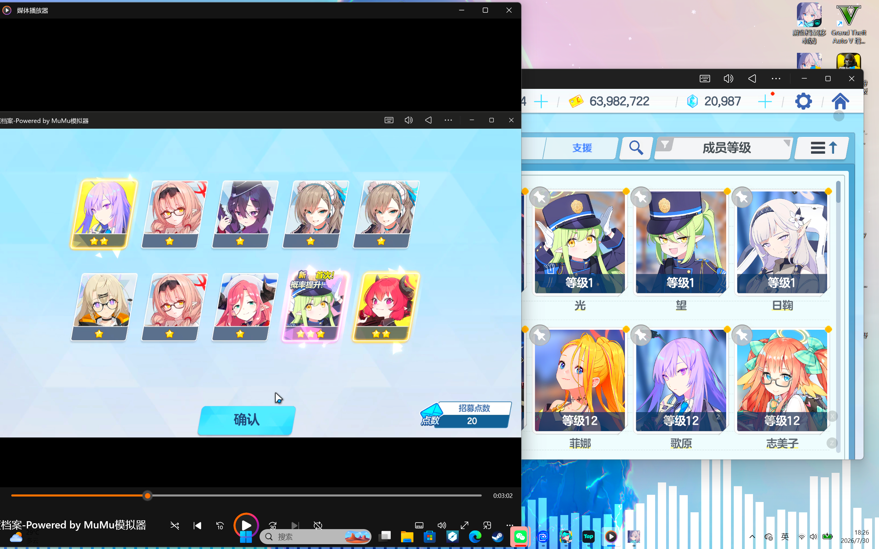Switch media player to mini player view
This screenshot has width=879, height=549.
(x=487, y=525)
